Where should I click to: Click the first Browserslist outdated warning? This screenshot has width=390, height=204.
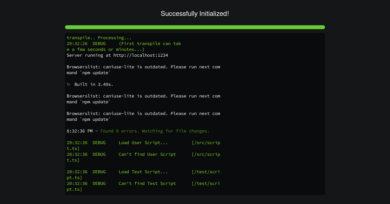tap(143, 70)
